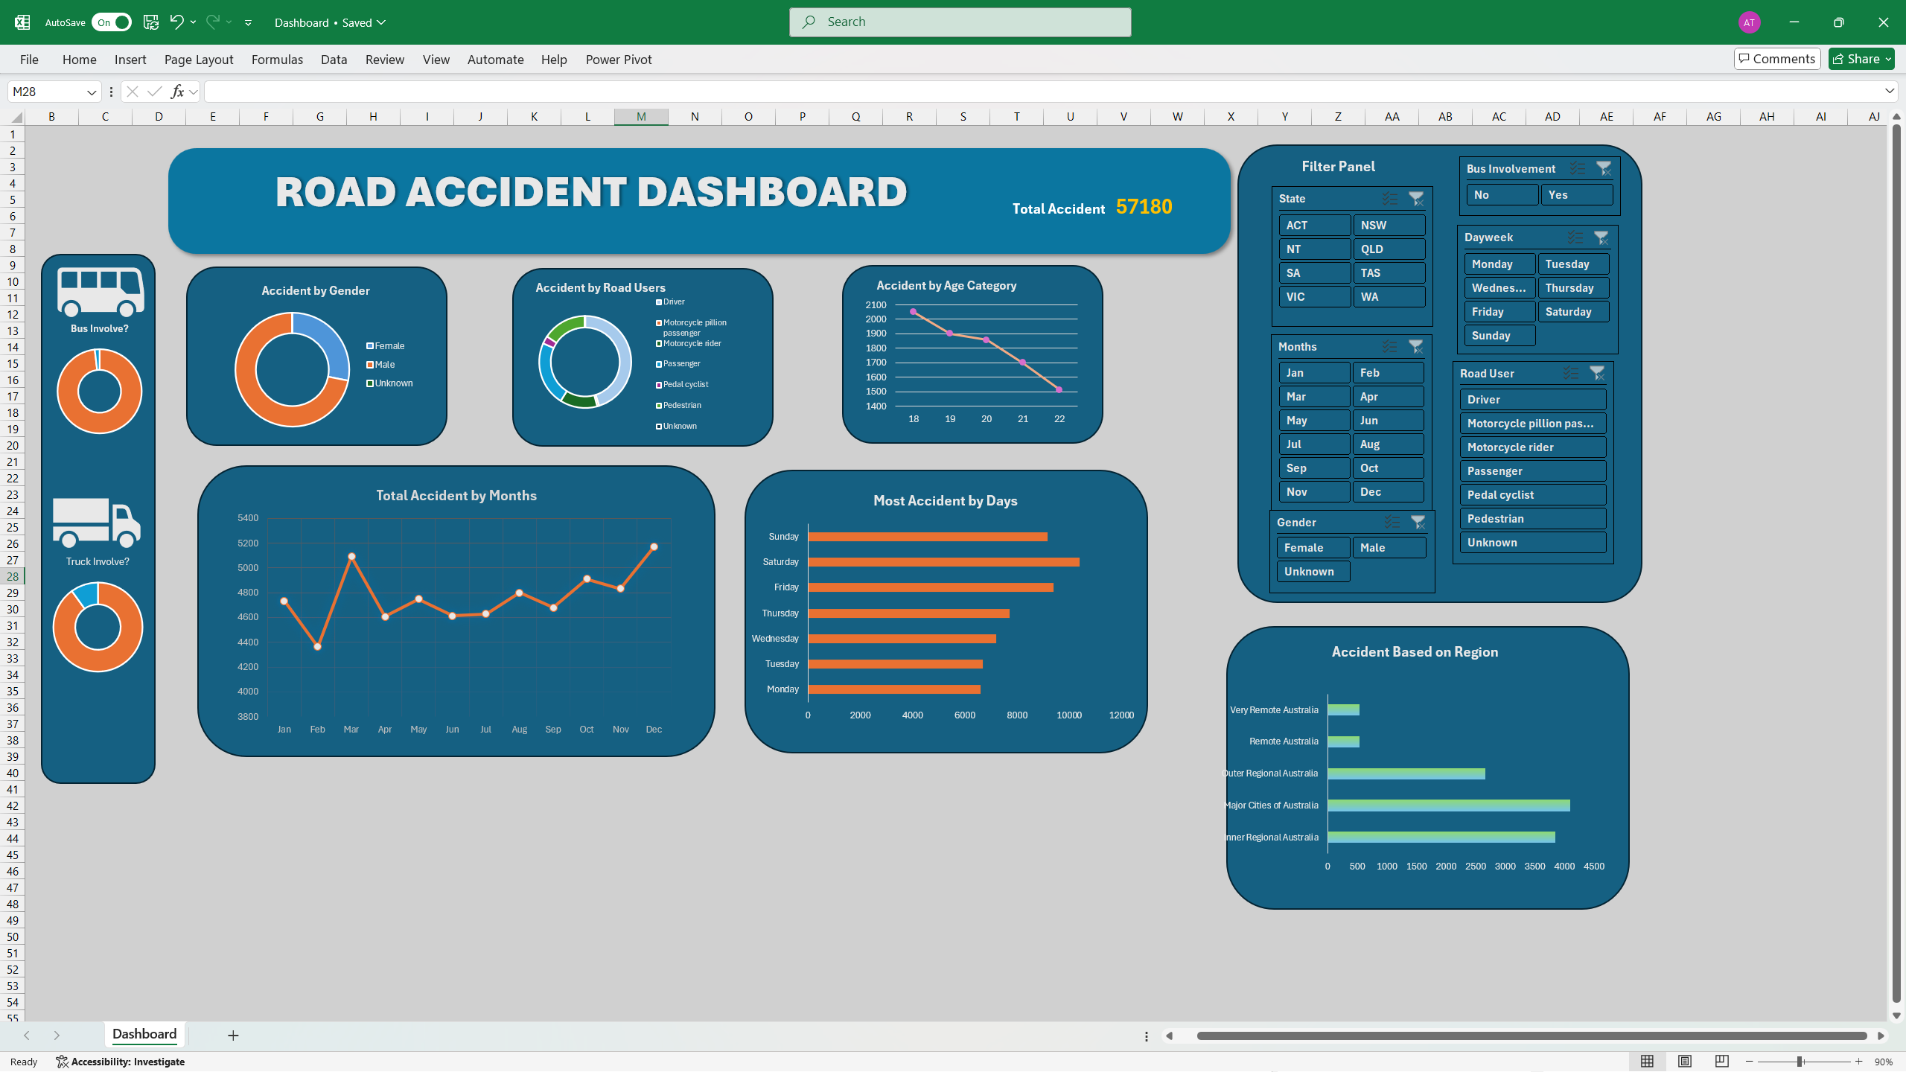Toggle Yes in Bus Involvement slicer

[x=1577, y=195]
